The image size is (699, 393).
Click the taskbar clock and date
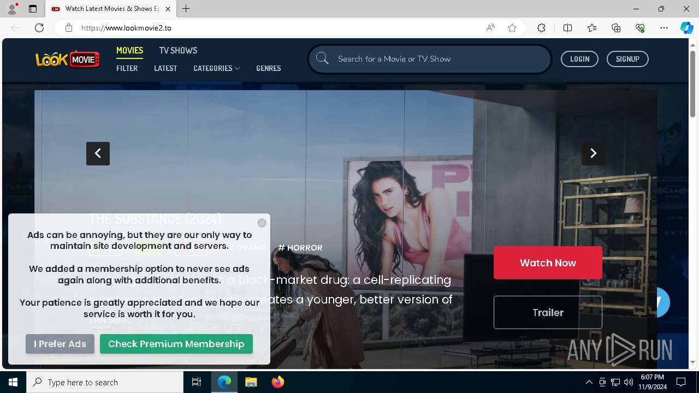point(652,382)
